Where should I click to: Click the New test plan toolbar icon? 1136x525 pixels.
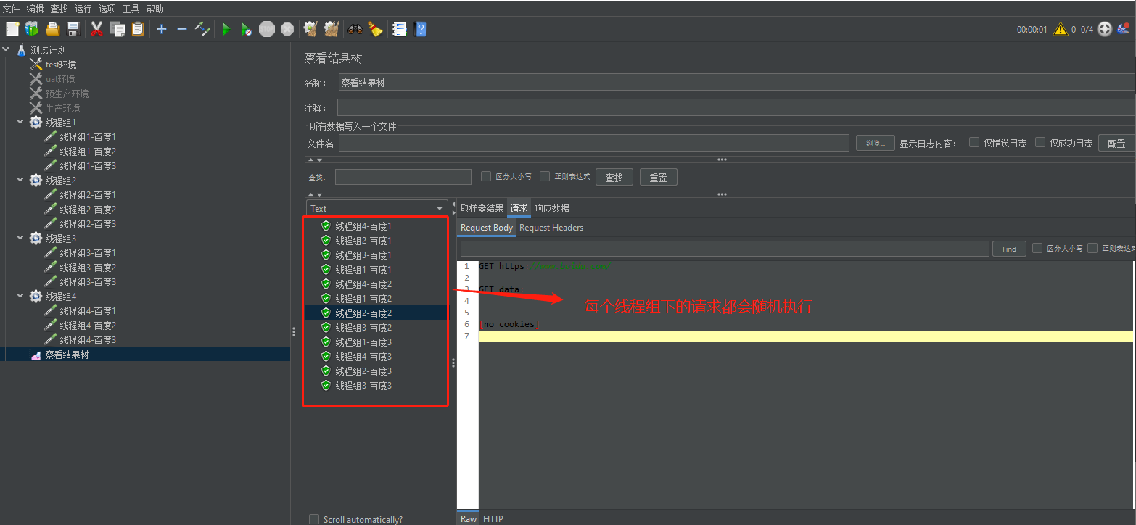pyautogui.click(x=12, y=29)
